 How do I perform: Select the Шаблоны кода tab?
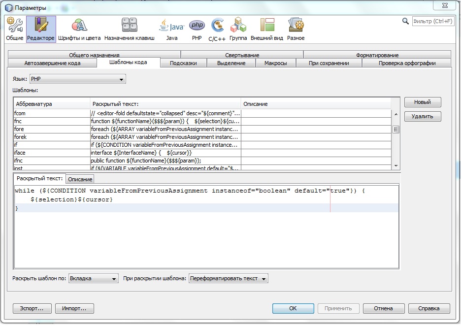pos(128,62)
